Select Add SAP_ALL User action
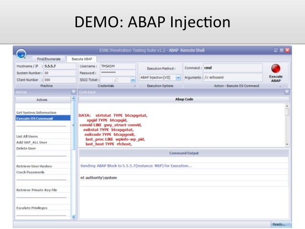The height and width of the screenshot is (229, 305). click(x=43, y=142)
